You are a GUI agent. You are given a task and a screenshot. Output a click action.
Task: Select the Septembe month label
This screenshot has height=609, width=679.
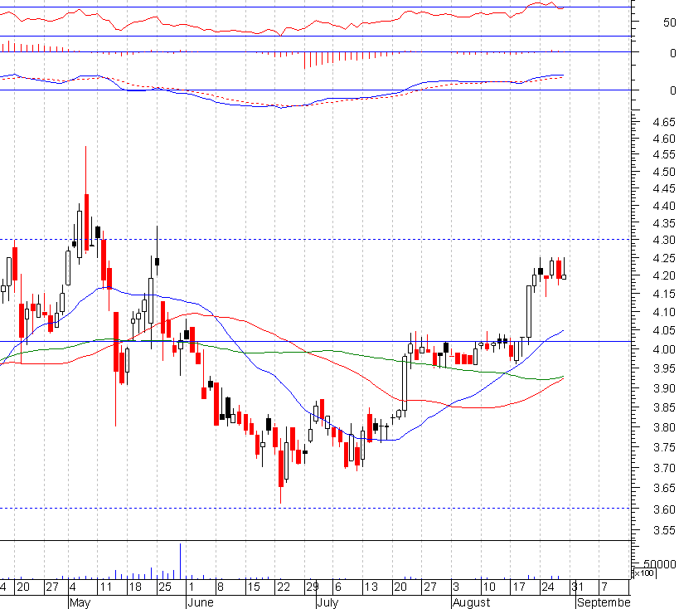[x=604, y=602]
